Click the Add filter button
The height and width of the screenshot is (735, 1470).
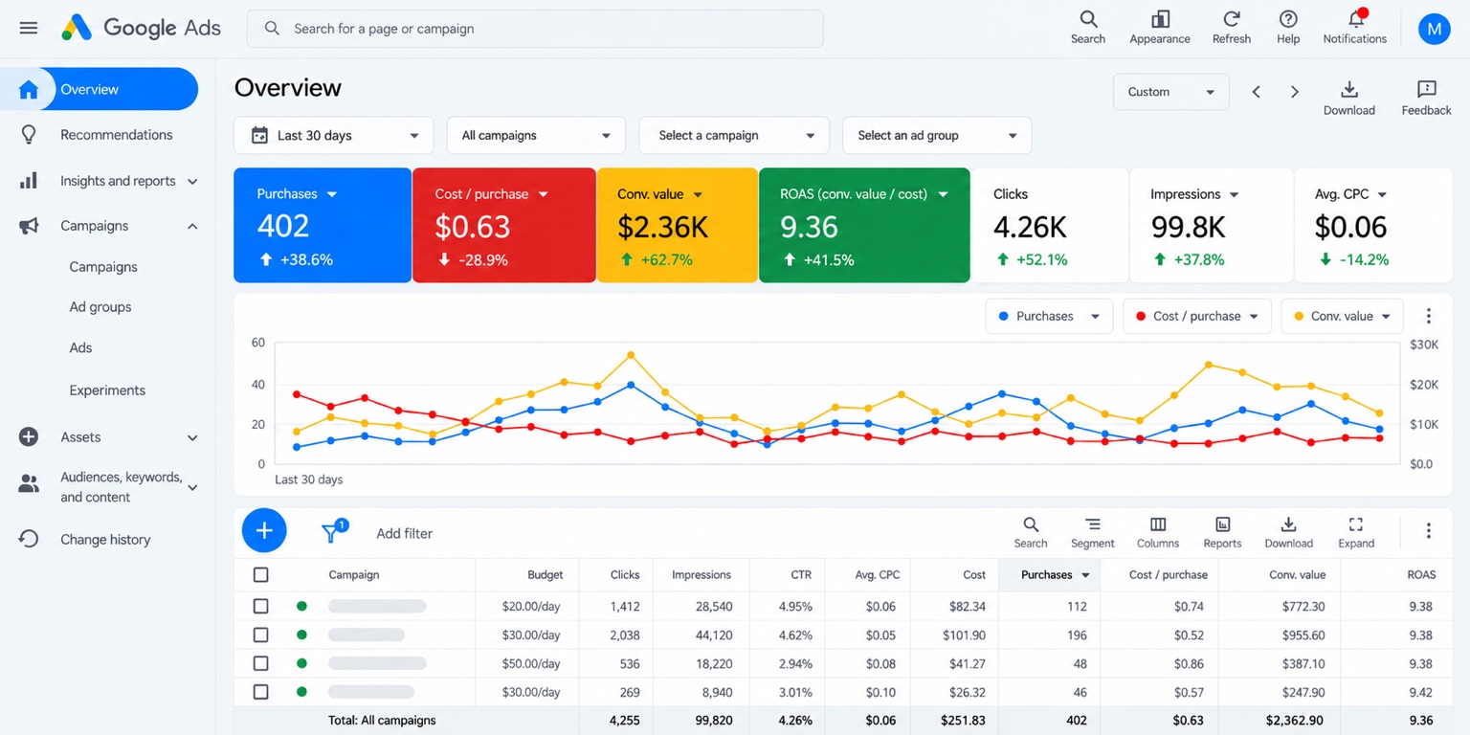pyautogui.click(x=404, y=533)
